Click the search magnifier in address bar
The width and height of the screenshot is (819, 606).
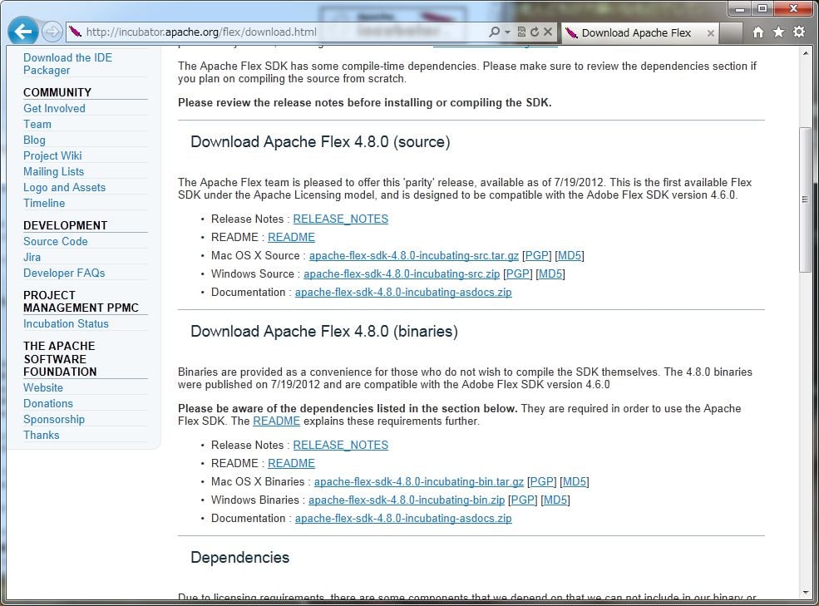coord(494,32)
